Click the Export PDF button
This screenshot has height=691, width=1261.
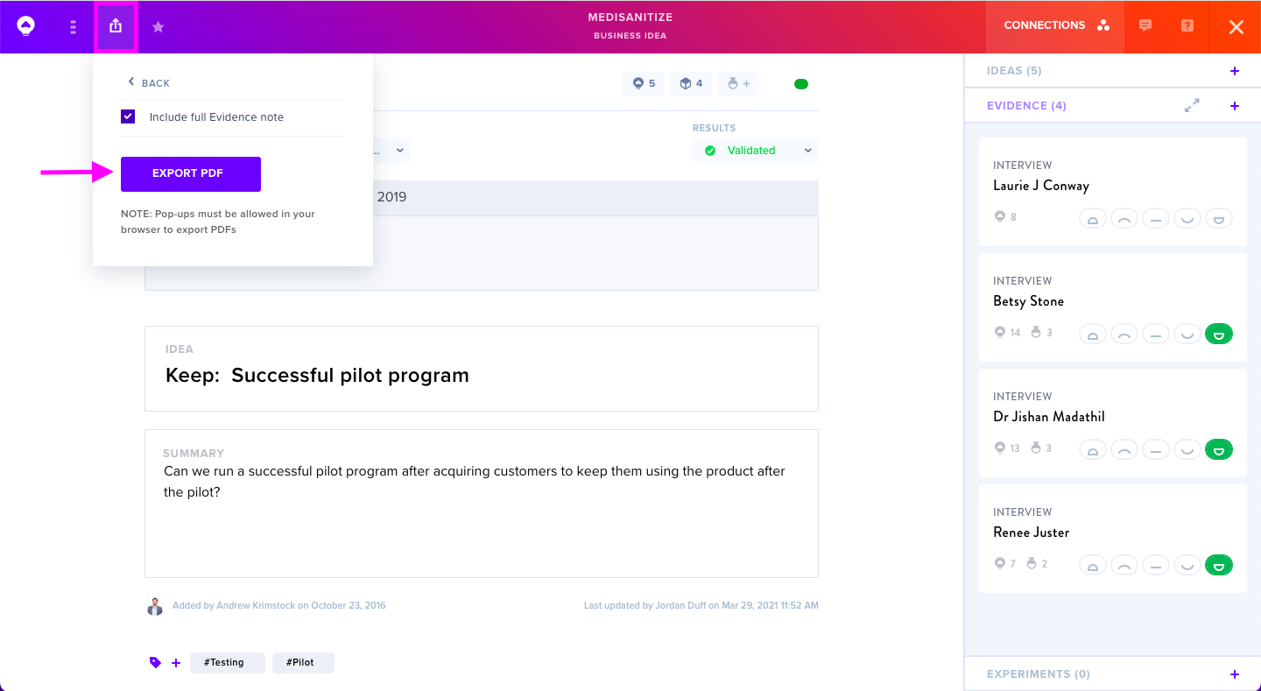click(191, 173)
